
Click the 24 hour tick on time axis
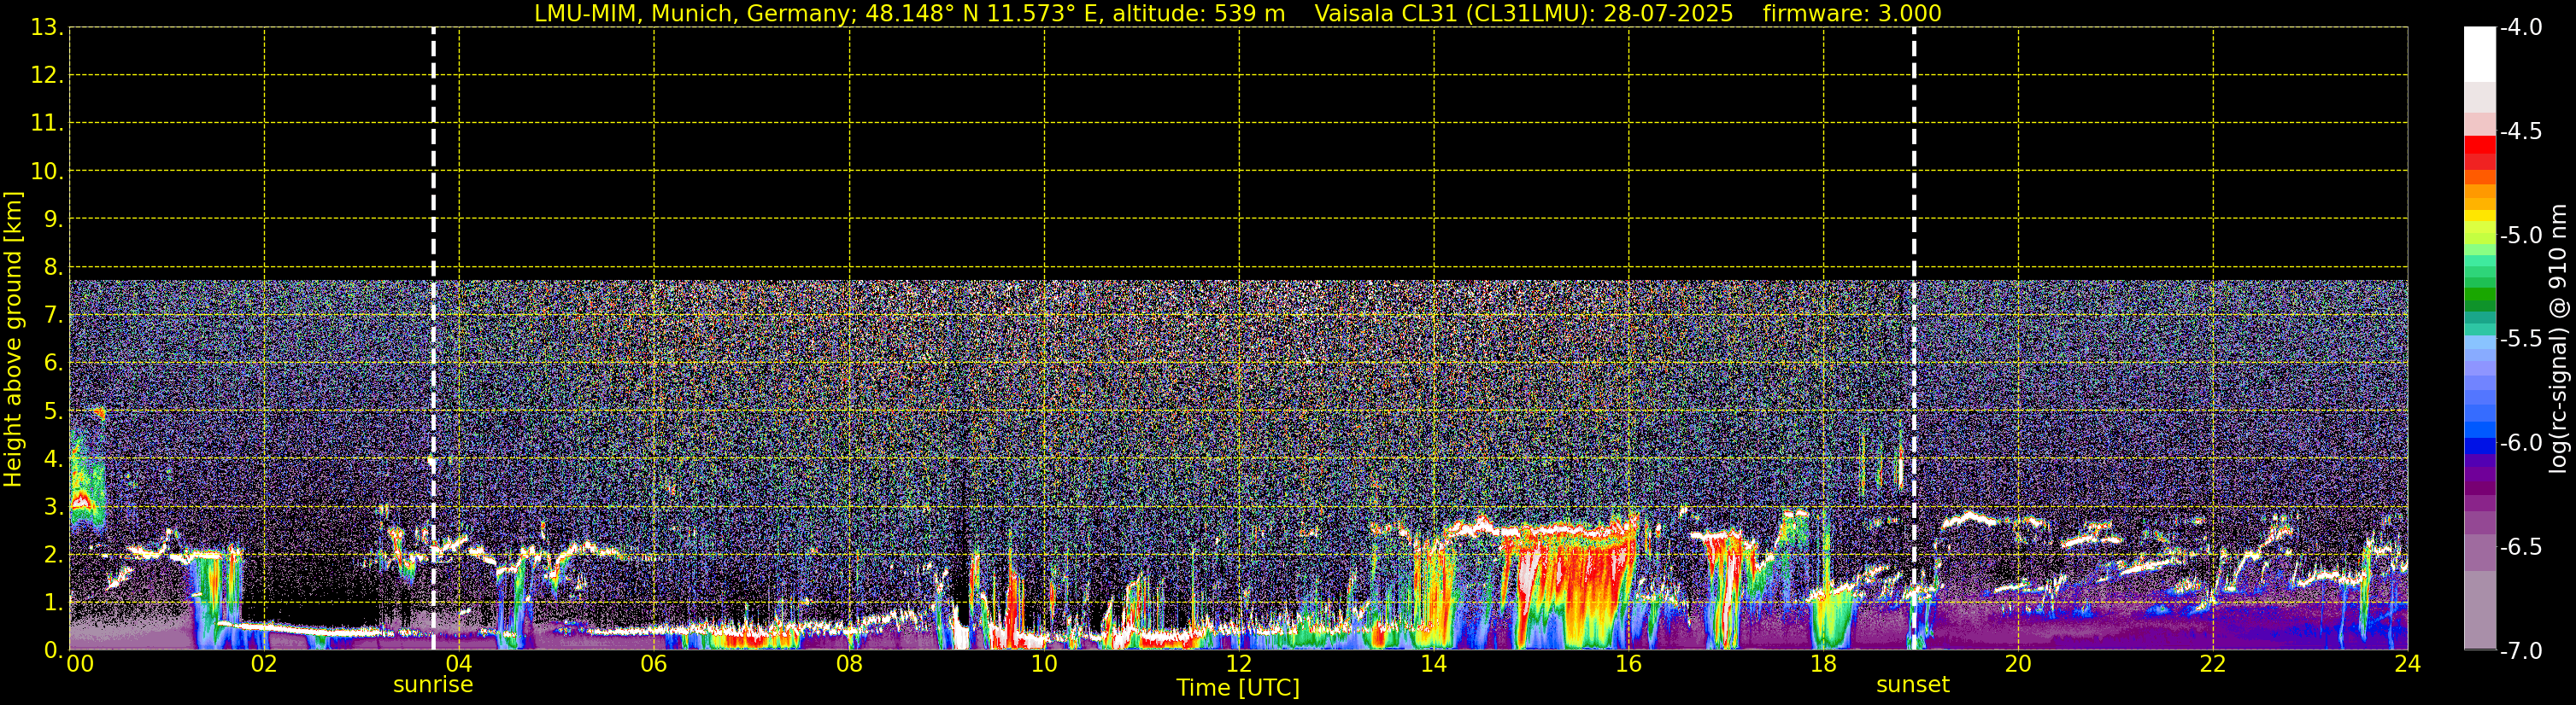coord(2407,665)
